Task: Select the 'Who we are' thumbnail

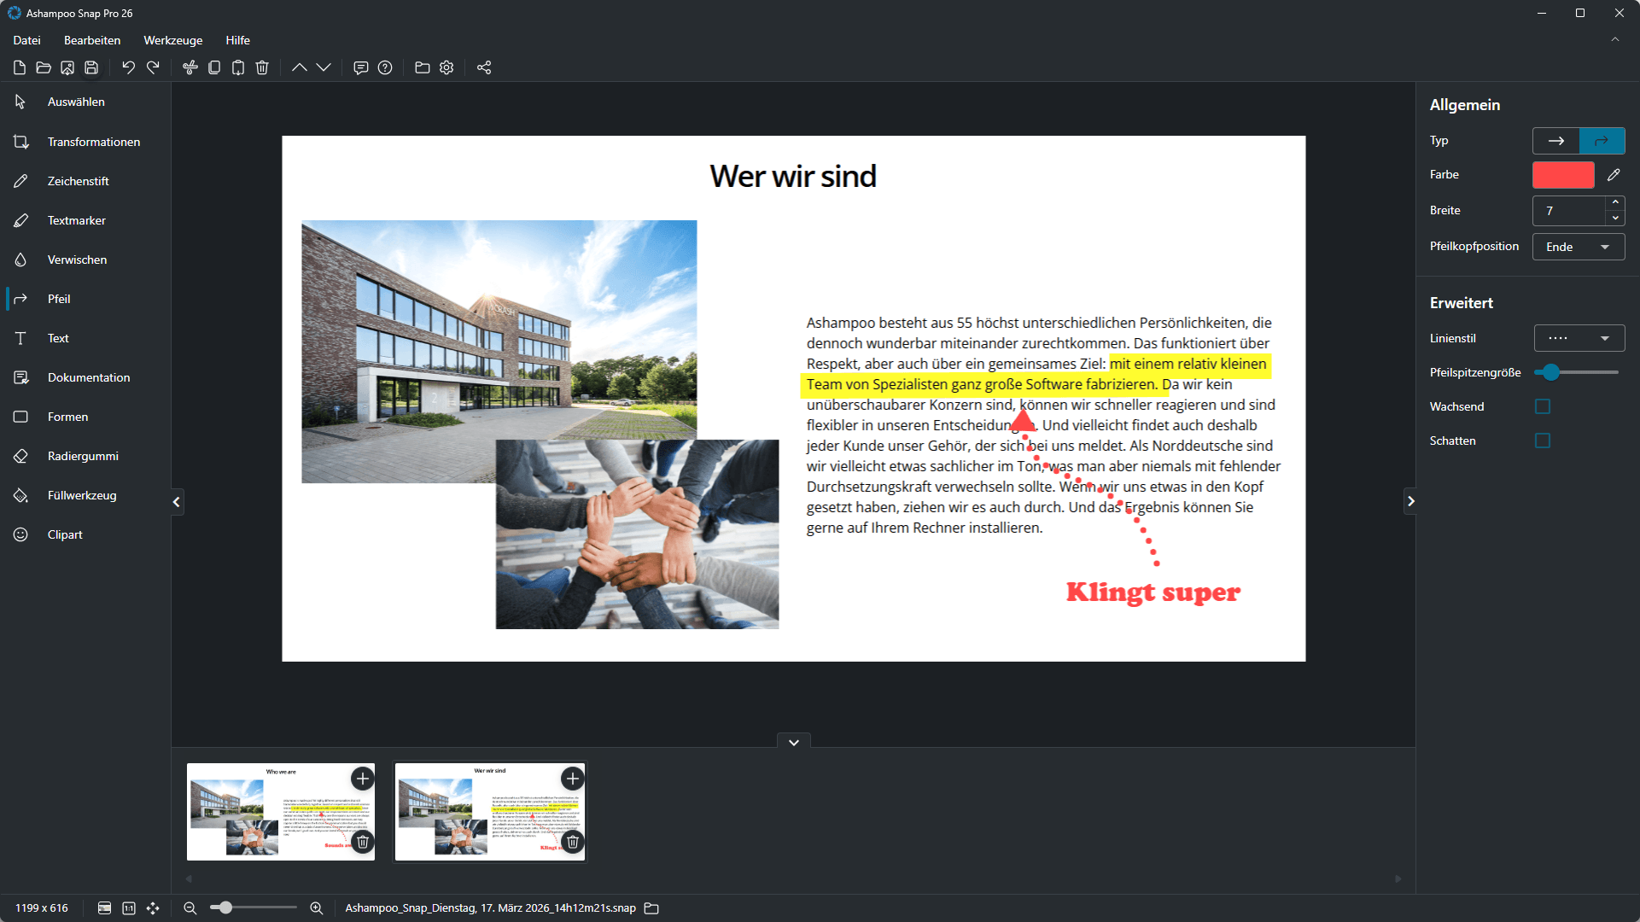Action: 280,811
